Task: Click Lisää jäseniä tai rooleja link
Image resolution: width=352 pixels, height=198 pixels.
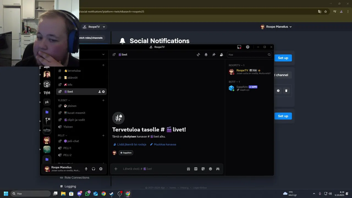Action: coord(130,144)
